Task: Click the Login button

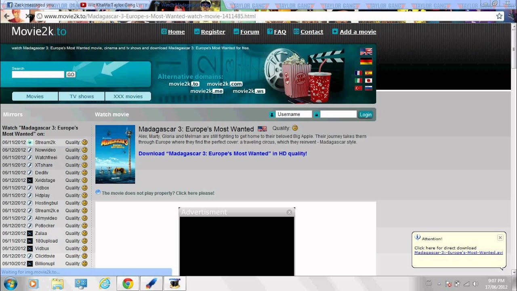Action: [366, 114]
